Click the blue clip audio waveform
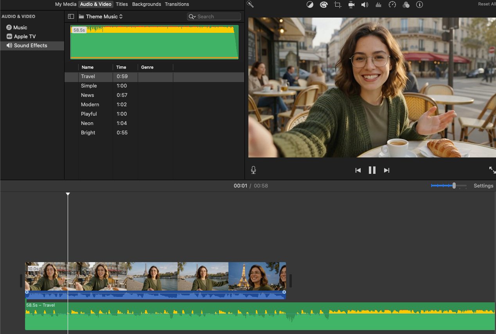496x334 pixels. (155, 295)
